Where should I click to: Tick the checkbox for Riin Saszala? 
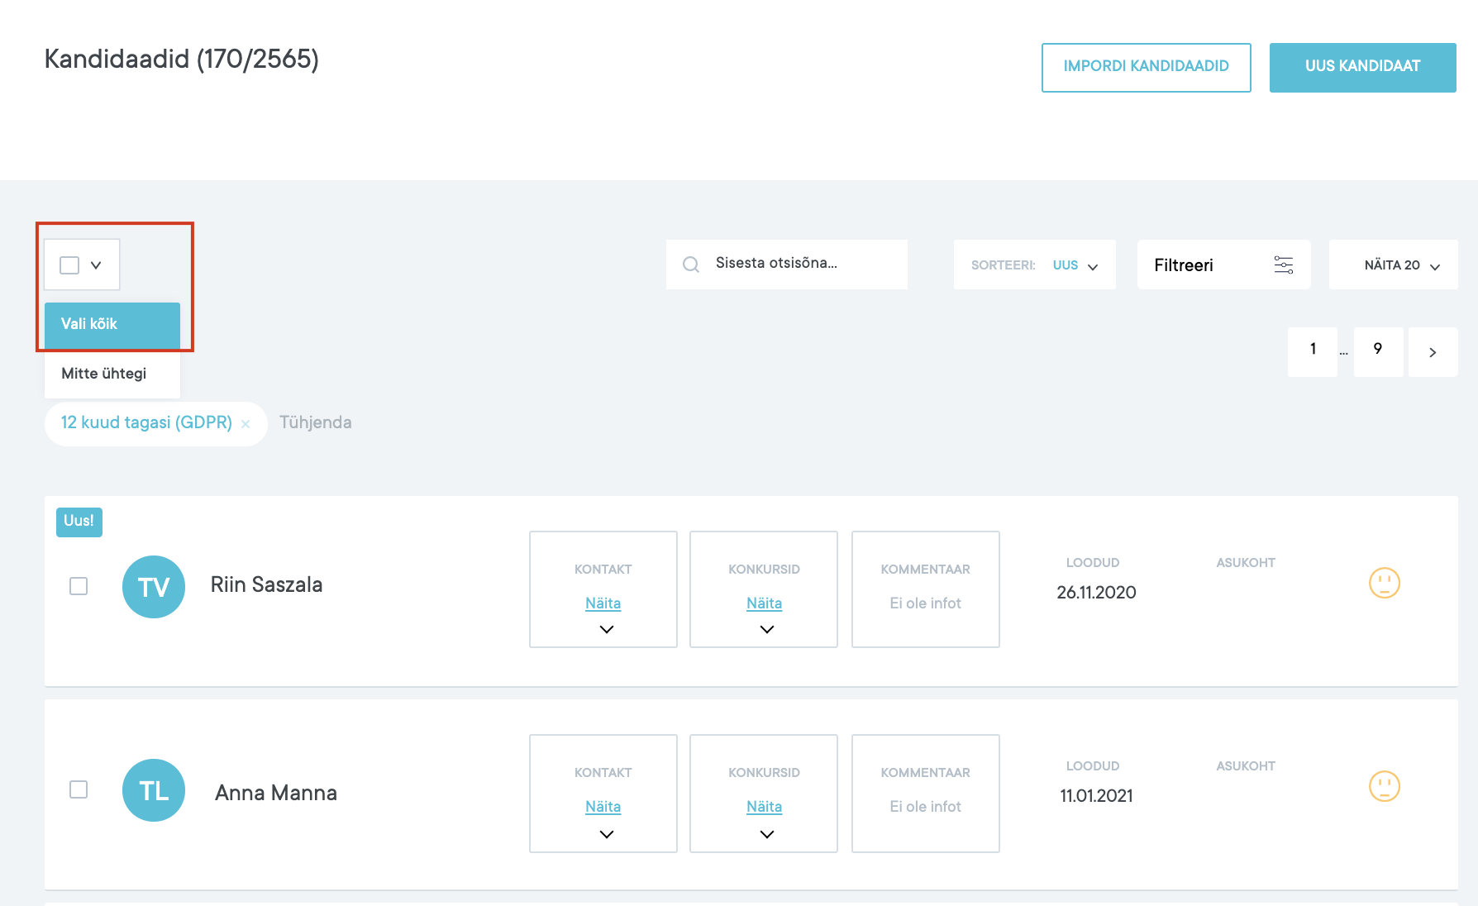click(79, 586)
